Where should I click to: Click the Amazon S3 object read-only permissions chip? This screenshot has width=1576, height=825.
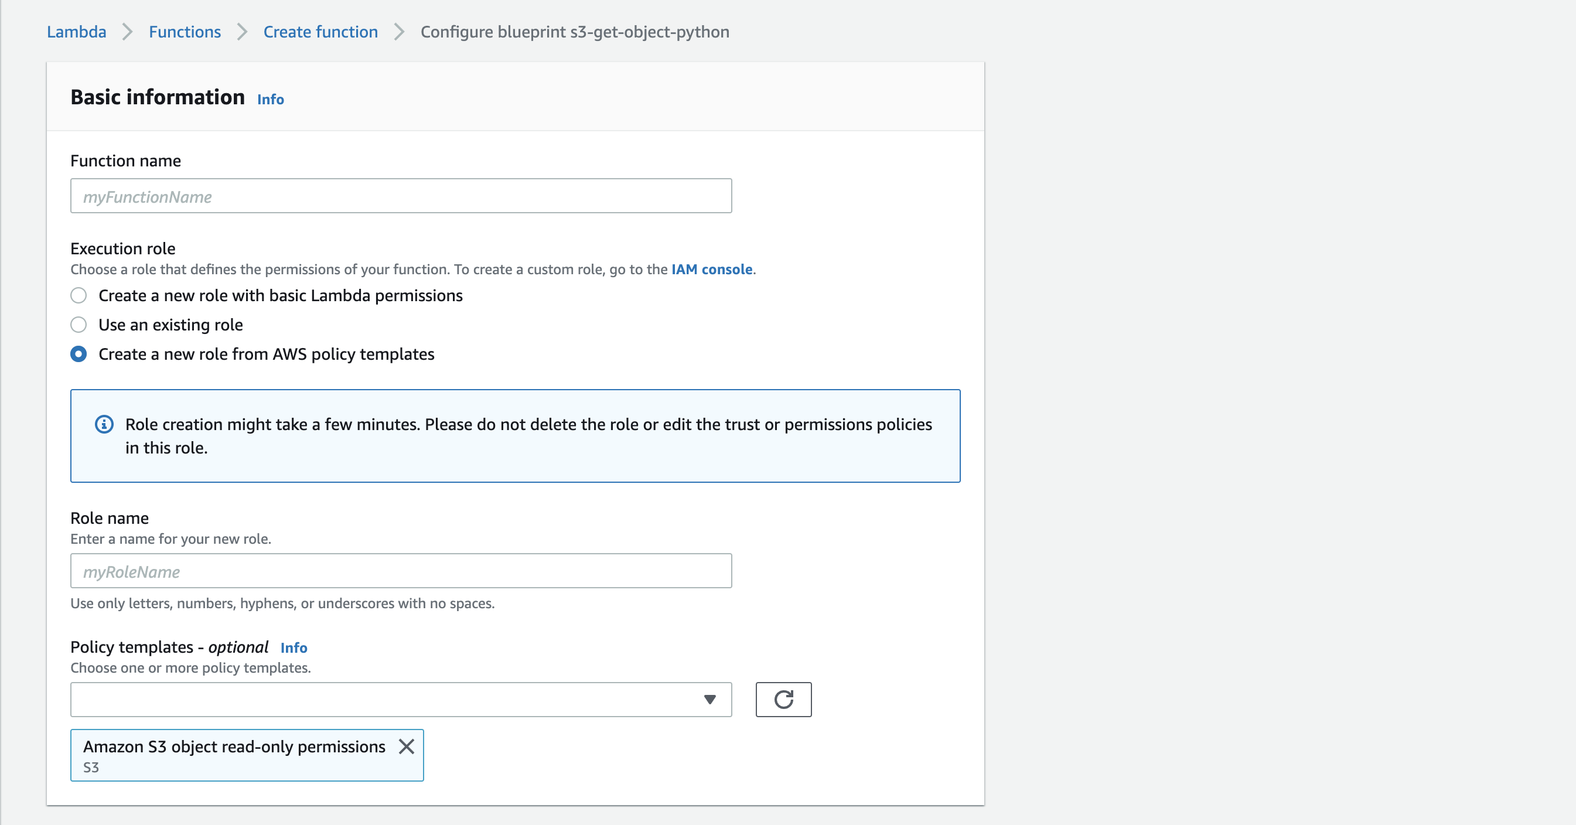(x=234, y=754)
